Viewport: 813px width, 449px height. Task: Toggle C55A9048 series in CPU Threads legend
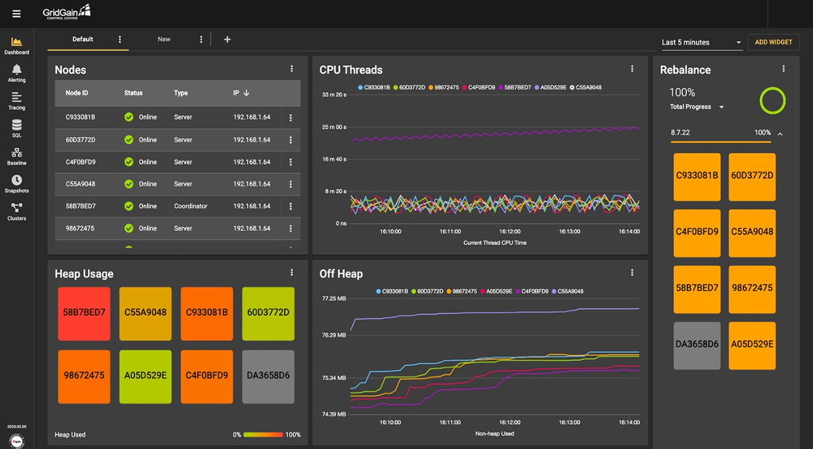click(x=585, y=87)
